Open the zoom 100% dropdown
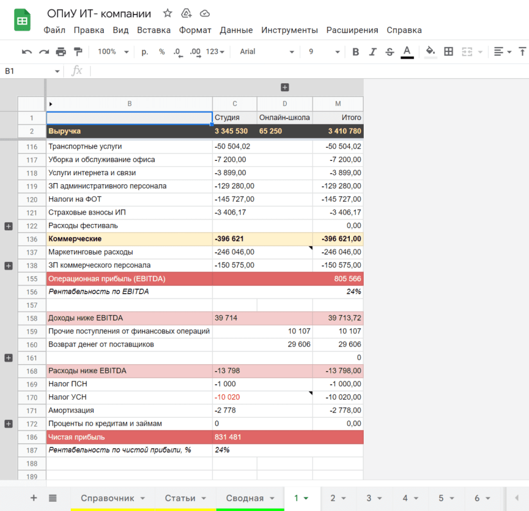529x511 pixels. point(113,52)
